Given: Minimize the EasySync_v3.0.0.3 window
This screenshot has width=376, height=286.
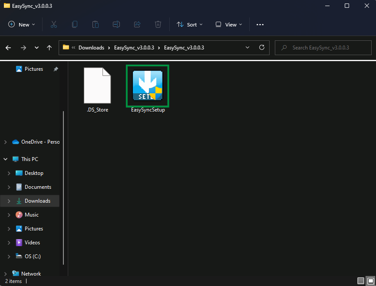Looking at the screenshot, I should pos(327,6).
